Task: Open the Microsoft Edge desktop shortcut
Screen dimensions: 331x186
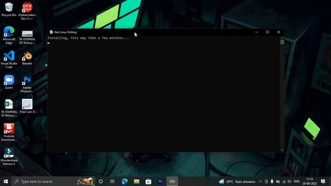Action: 9,35
